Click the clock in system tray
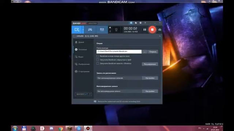Viewport: 234px width, 131px height. click(215, 128)
